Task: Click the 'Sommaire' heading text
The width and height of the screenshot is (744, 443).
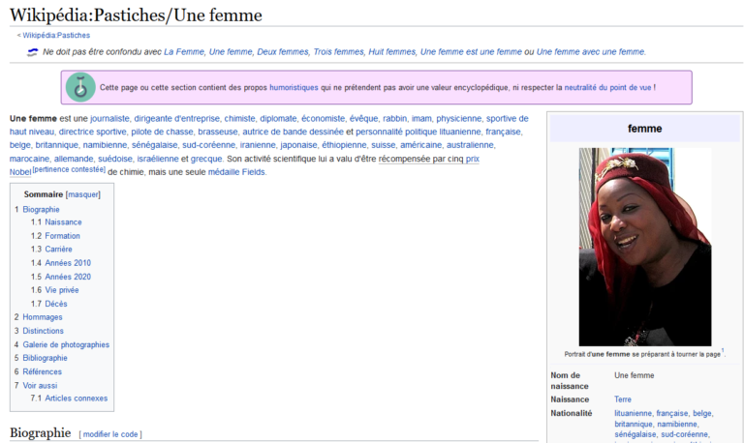Action: [44, 194]
